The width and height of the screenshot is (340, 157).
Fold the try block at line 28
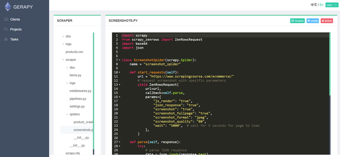pyautogui.click(x=120, y=146)
